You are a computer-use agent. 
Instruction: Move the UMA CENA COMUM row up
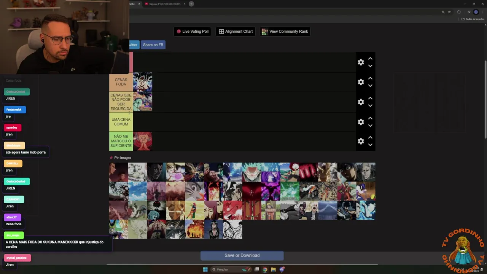370,118
